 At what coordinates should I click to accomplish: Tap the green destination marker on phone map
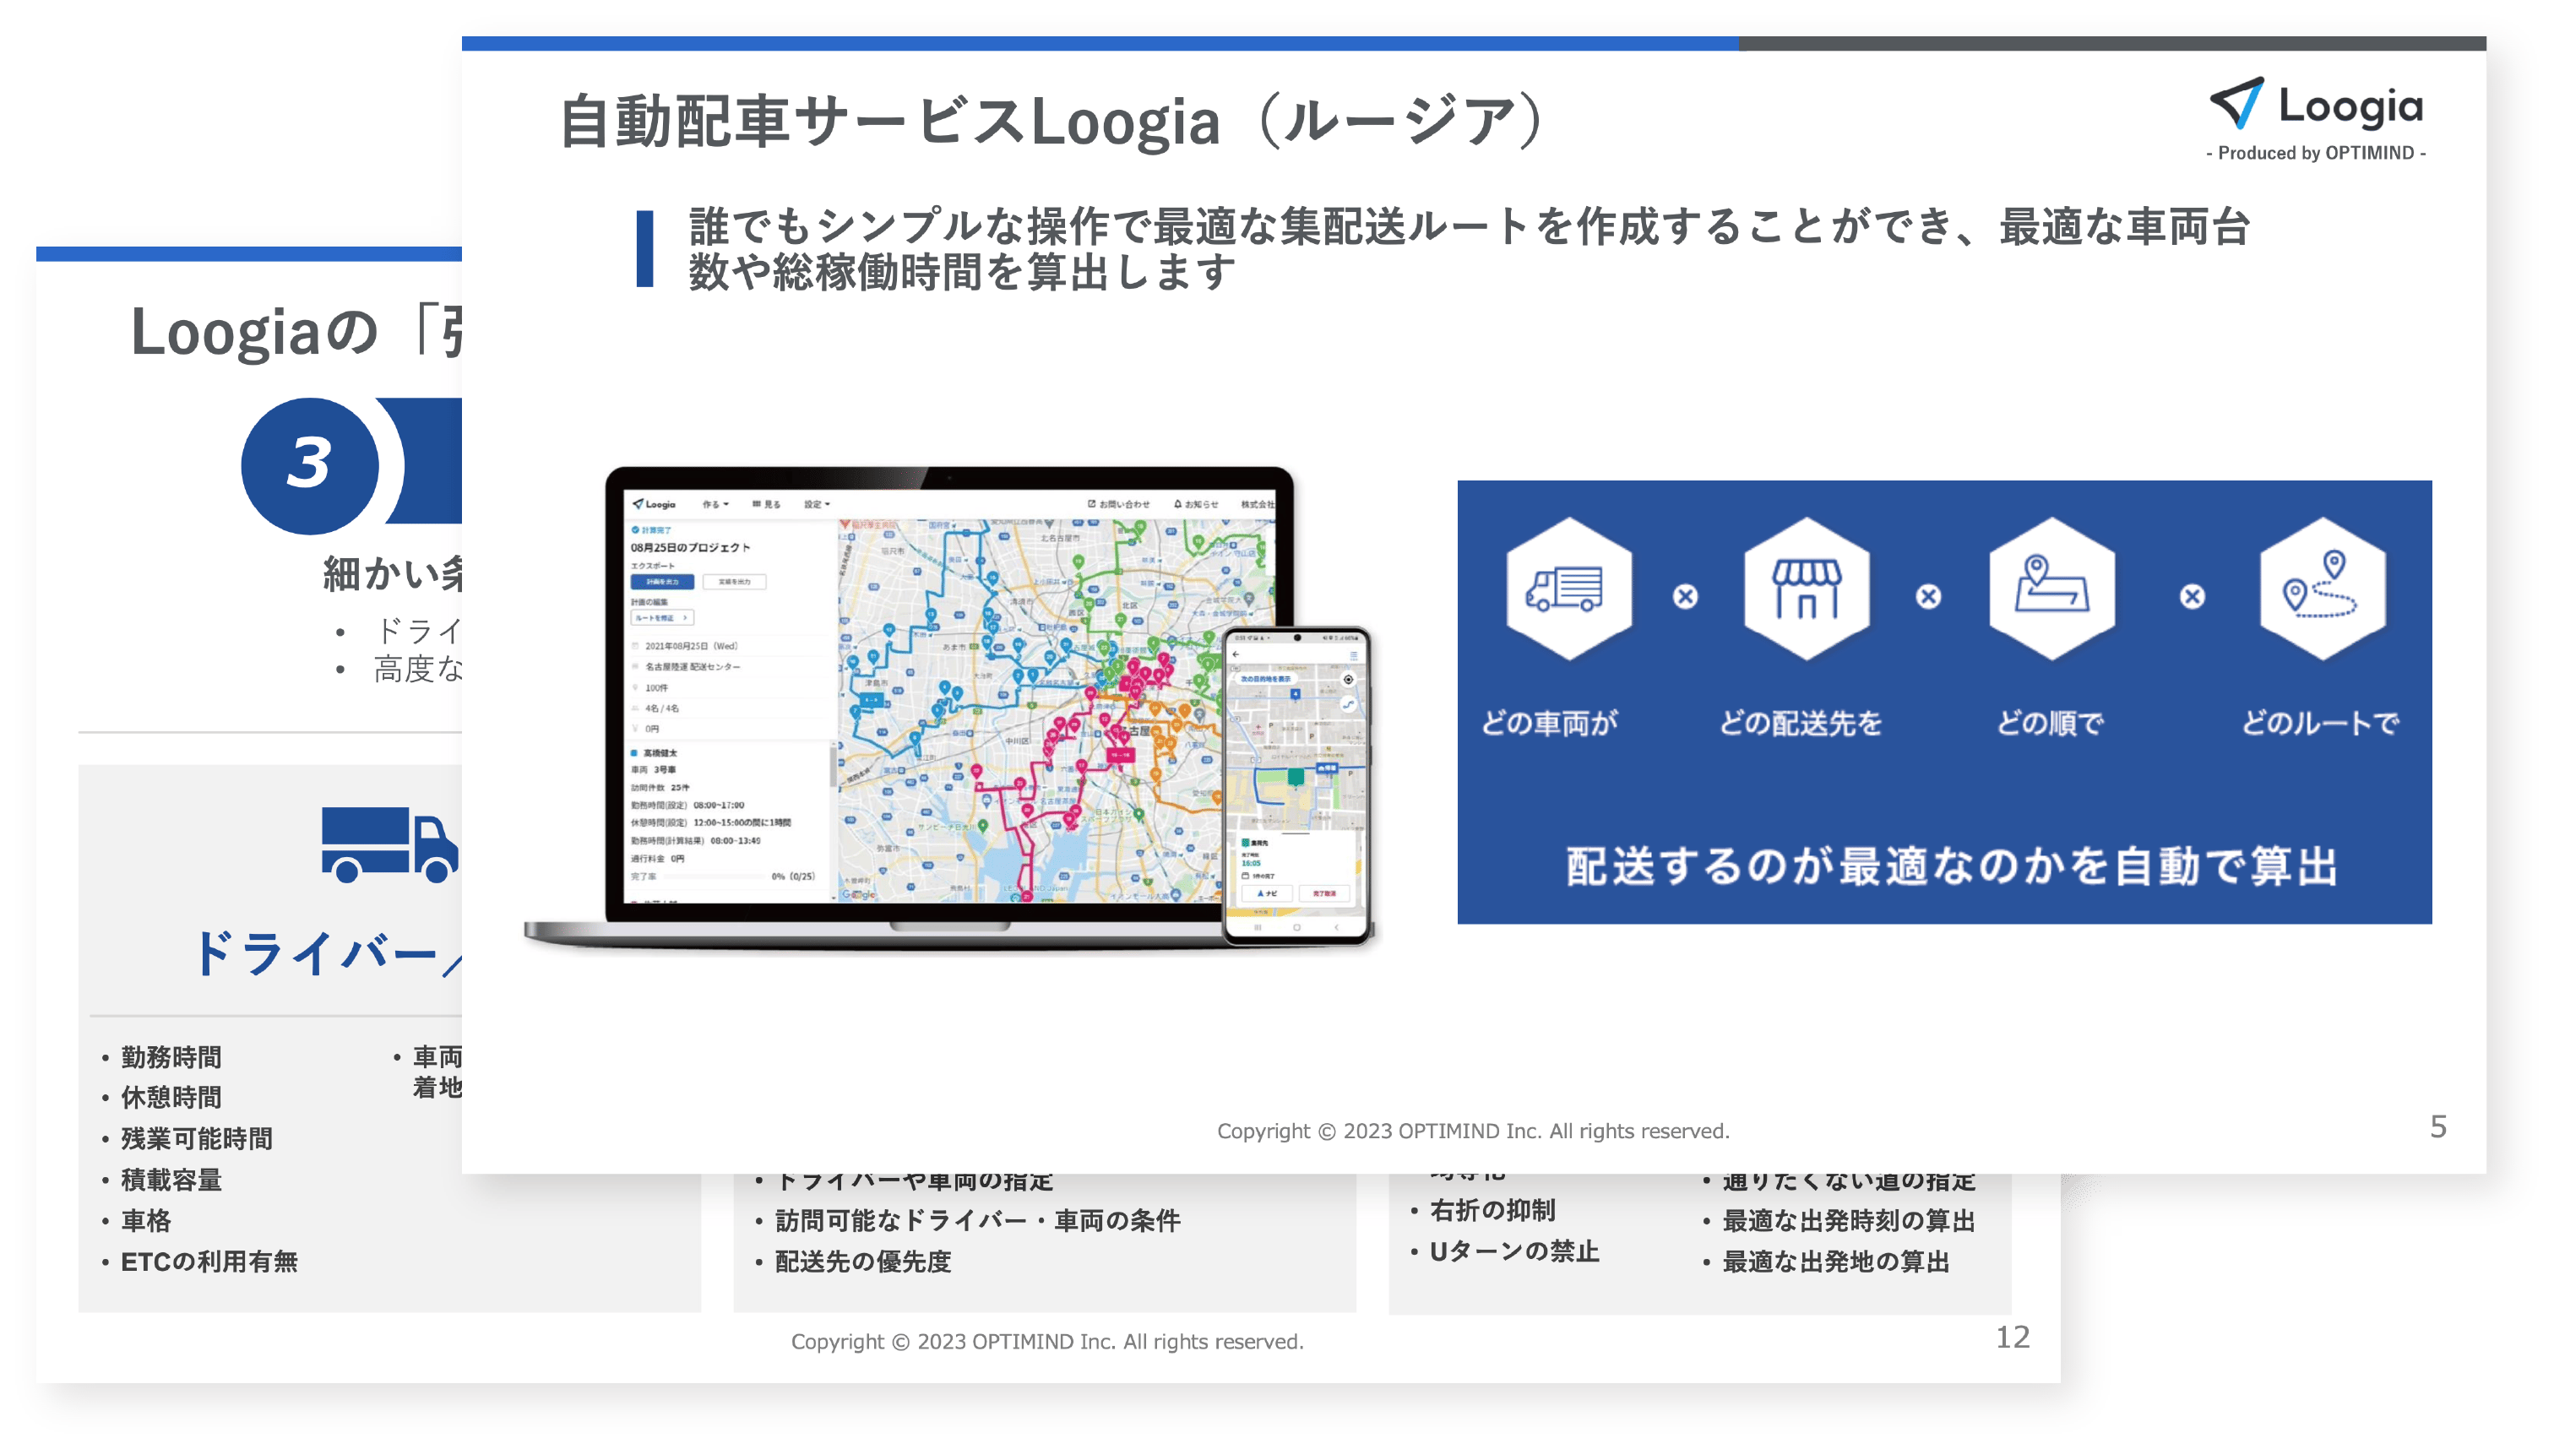pyautogui.click(x=1295, y=777)
